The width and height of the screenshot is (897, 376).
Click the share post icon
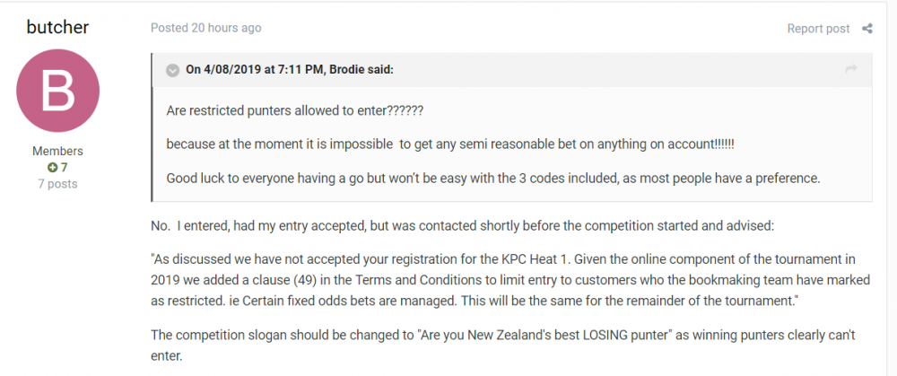867,29
